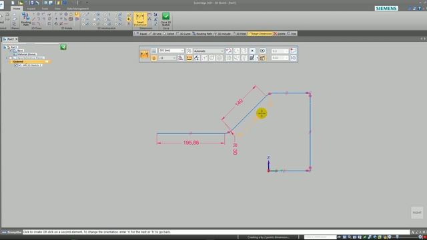The image size is (427, 240).
Task: Open the Home ribbon tab
Action: tap(17, 9)
